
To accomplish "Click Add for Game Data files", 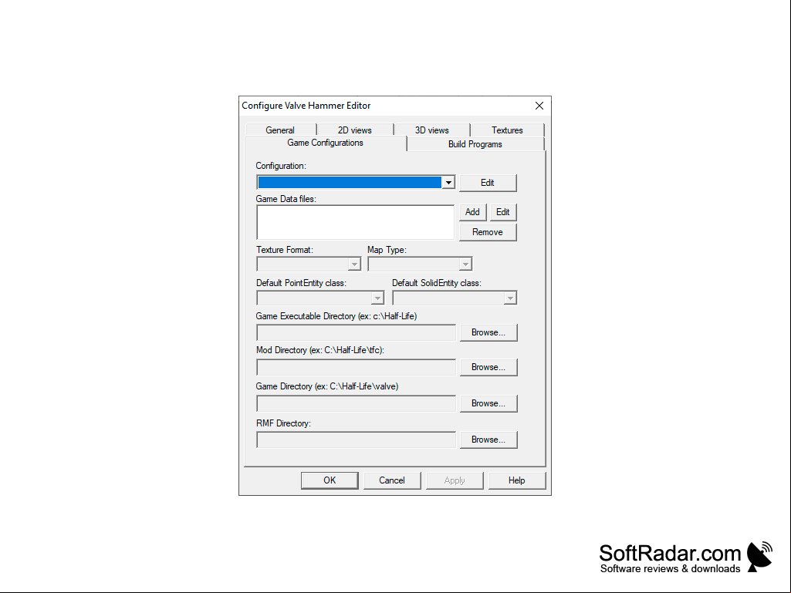I will point(473,212).
